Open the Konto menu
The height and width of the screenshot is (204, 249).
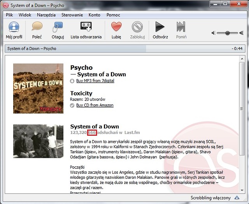pos(94,15)
